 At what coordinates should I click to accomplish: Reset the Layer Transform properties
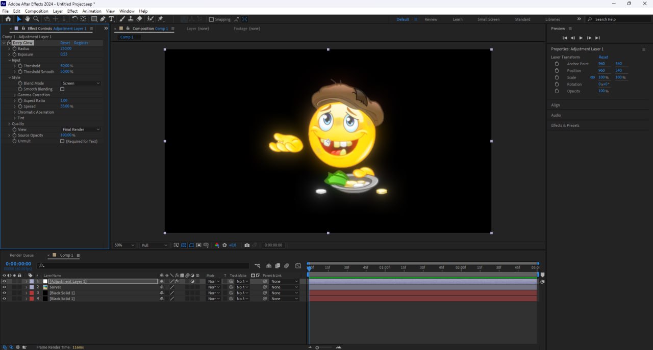[604, 57]
